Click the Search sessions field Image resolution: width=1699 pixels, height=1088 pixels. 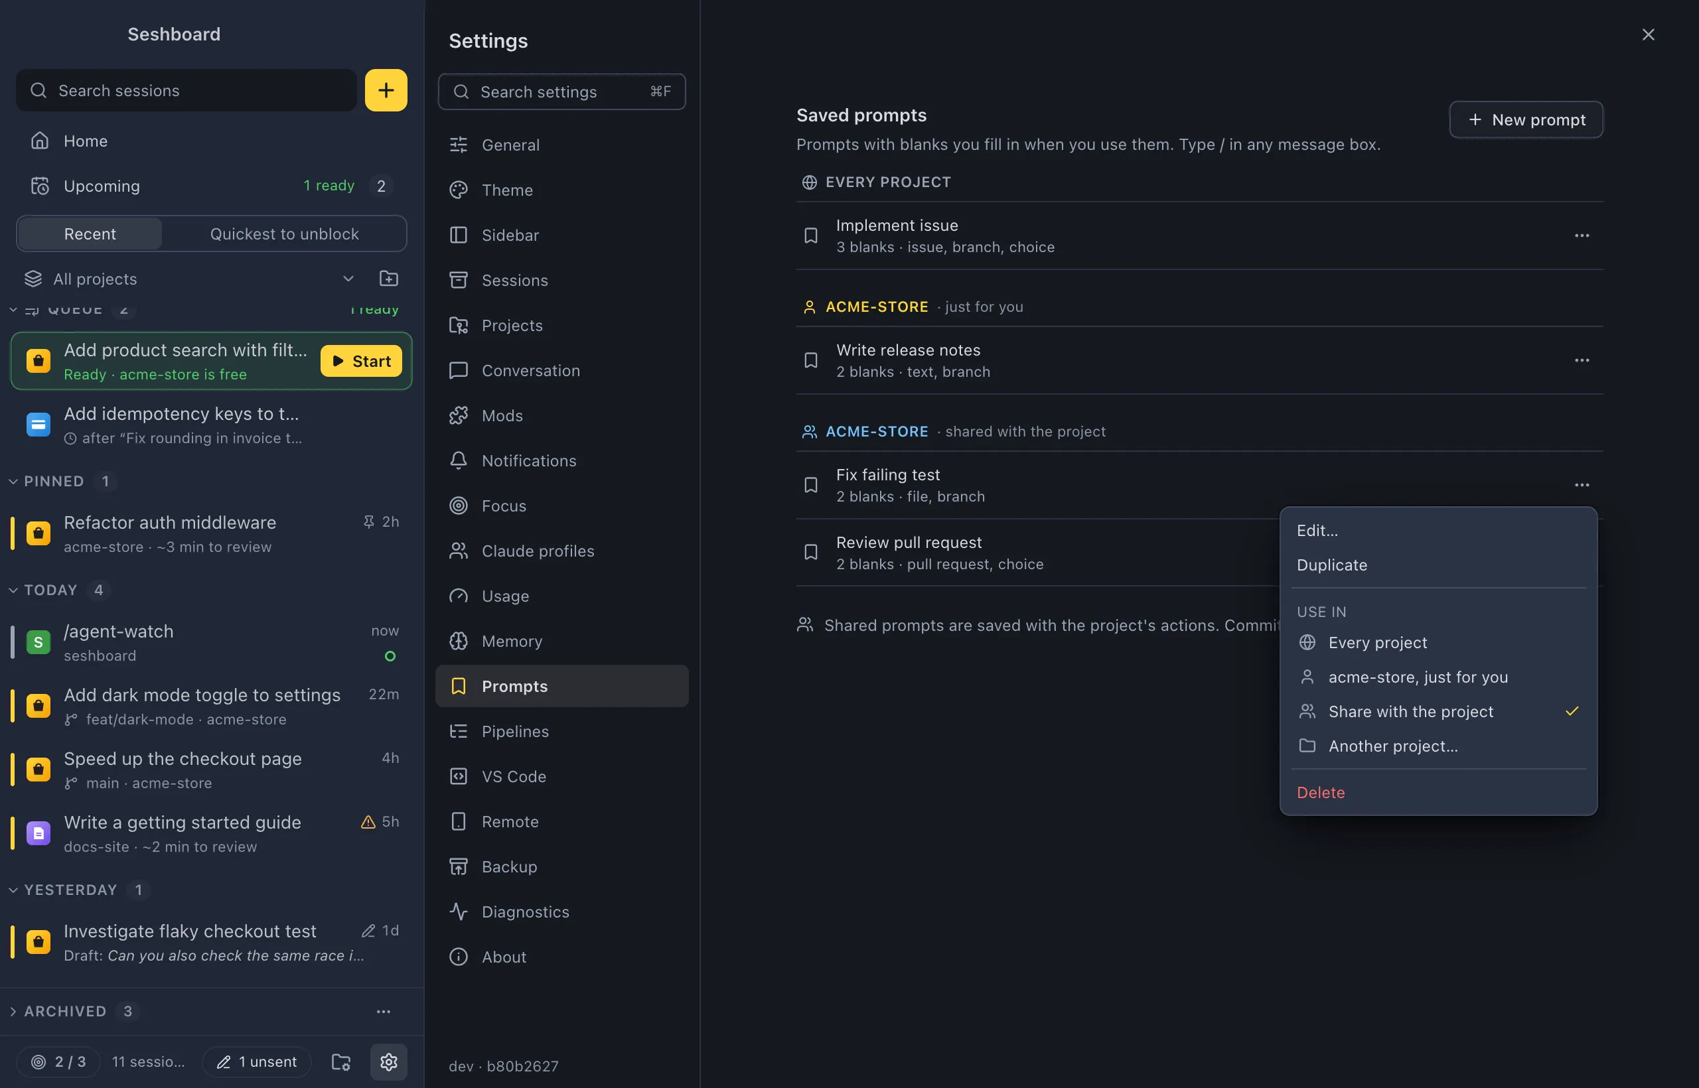(186, 90)
